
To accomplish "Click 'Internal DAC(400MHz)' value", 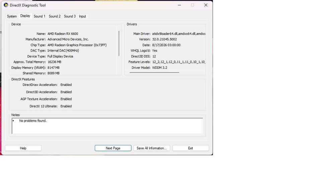I will (63, 51).
